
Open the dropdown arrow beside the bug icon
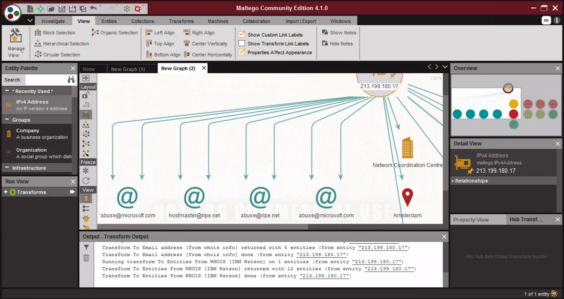click(144, 6)
